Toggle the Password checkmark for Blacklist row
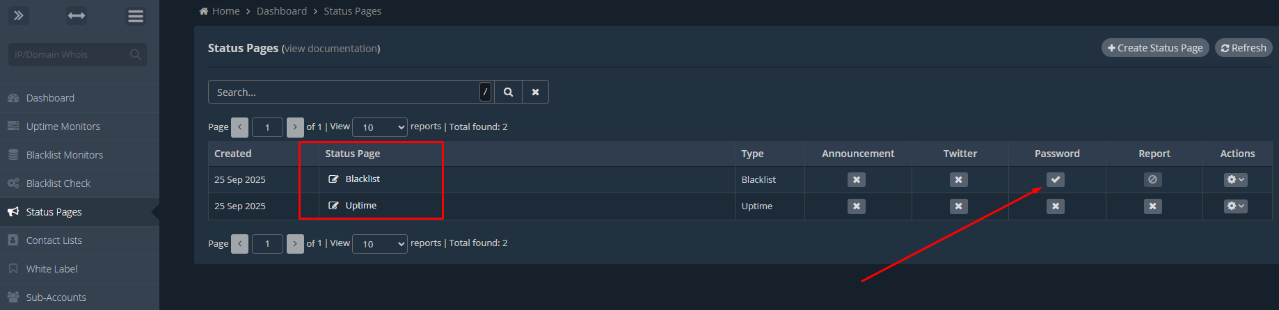This screenshot has height=310, width=1279. 1056,180
